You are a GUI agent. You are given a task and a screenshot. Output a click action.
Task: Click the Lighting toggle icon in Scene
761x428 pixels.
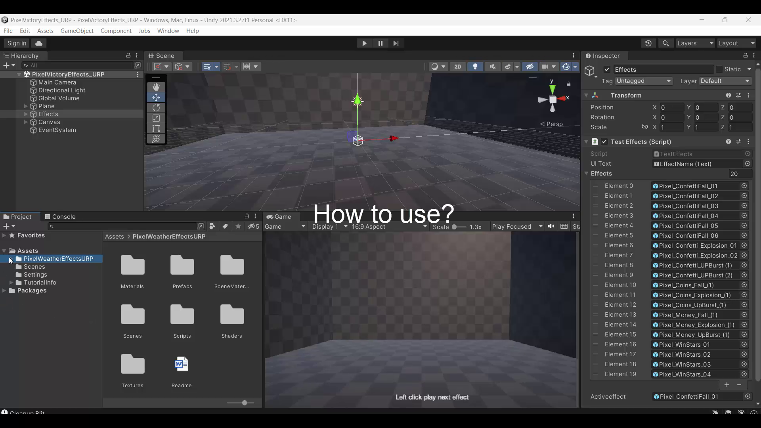(x=474, y=66)
